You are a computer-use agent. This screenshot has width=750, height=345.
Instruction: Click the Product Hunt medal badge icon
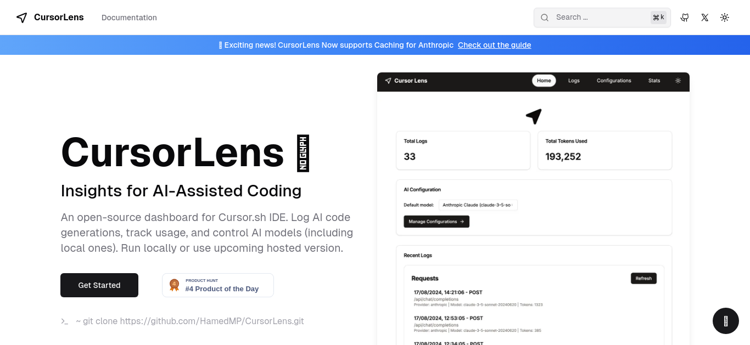click(x=175, y=285)
